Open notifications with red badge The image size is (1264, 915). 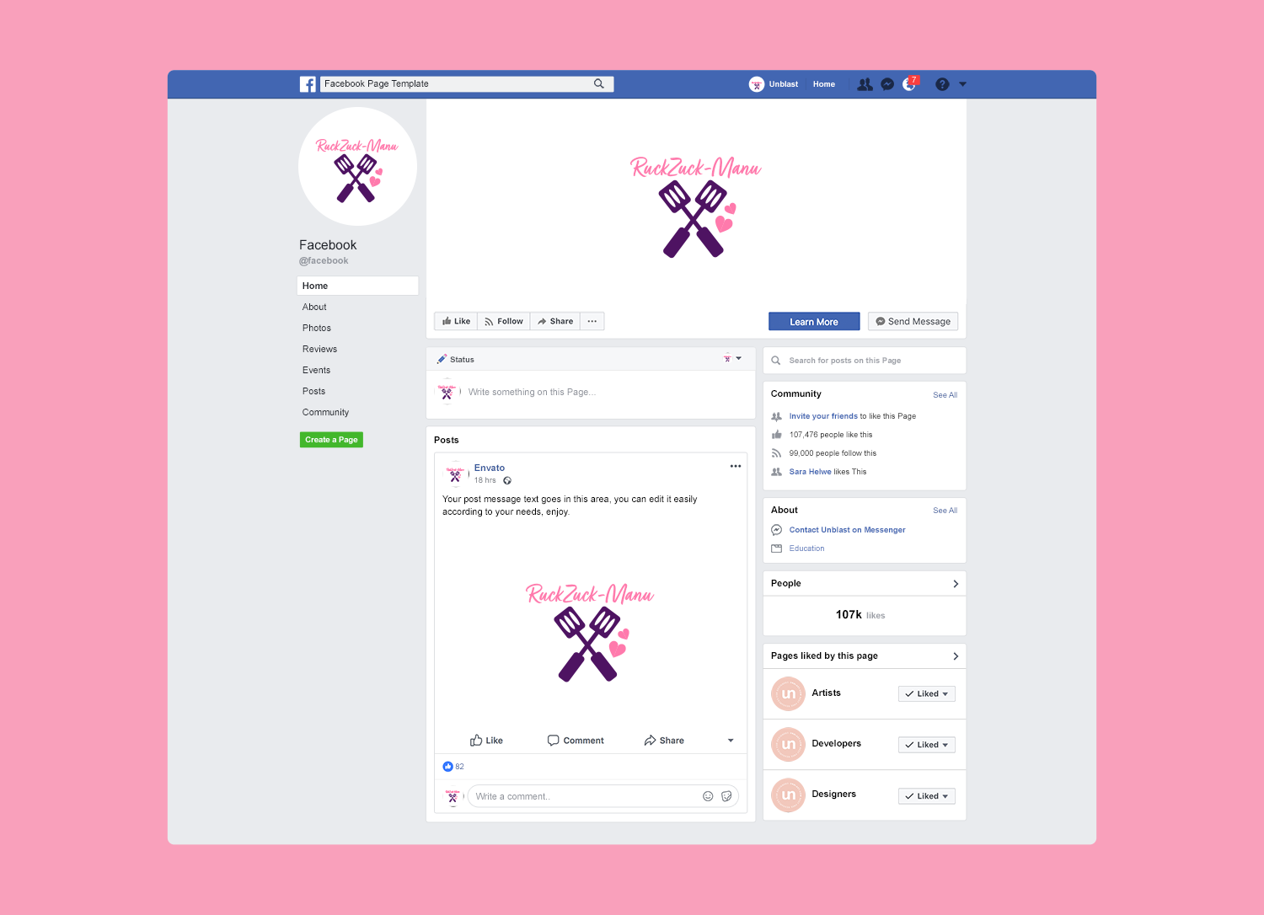tap(910, 83)
